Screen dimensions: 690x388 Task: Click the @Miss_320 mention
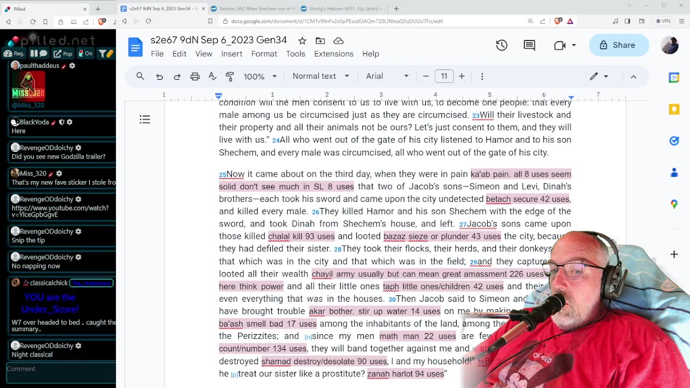pyautogui.click(x=28, y=105)
